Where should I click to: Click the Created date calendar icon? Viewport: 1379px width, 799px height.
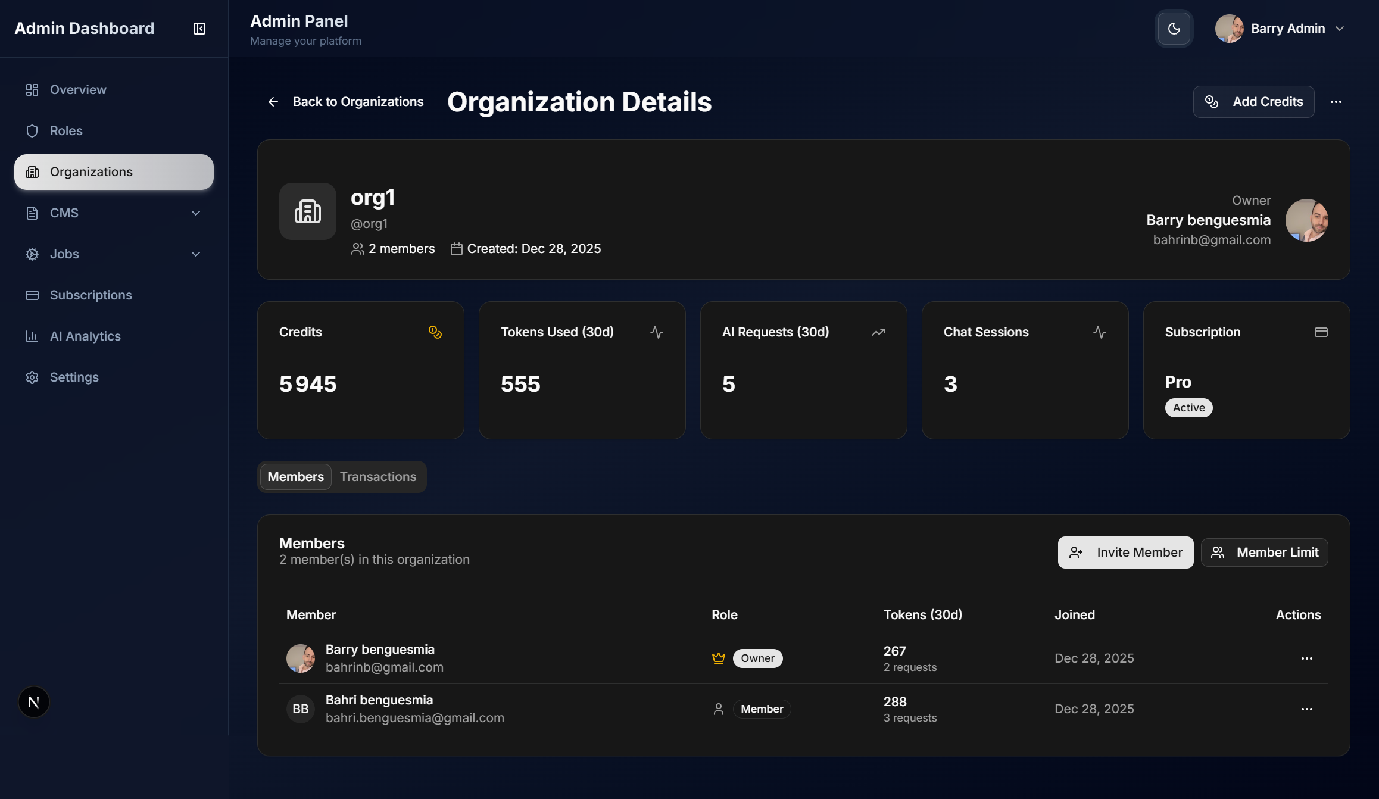457,249
